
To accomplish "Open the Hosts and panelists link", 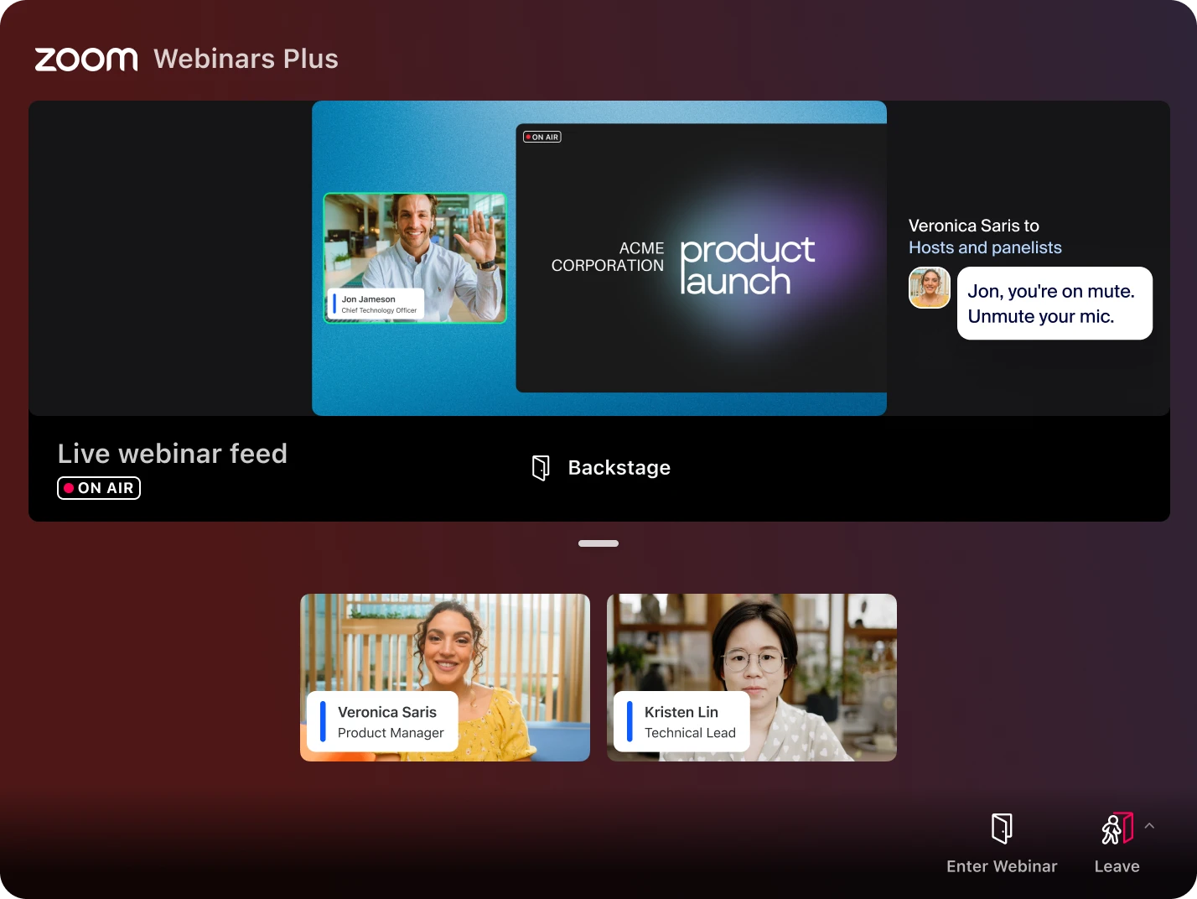I will pos(985,247).
